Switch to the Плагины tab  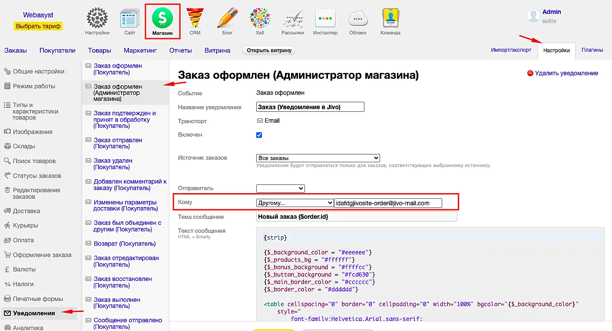click(x=592, y=50)
